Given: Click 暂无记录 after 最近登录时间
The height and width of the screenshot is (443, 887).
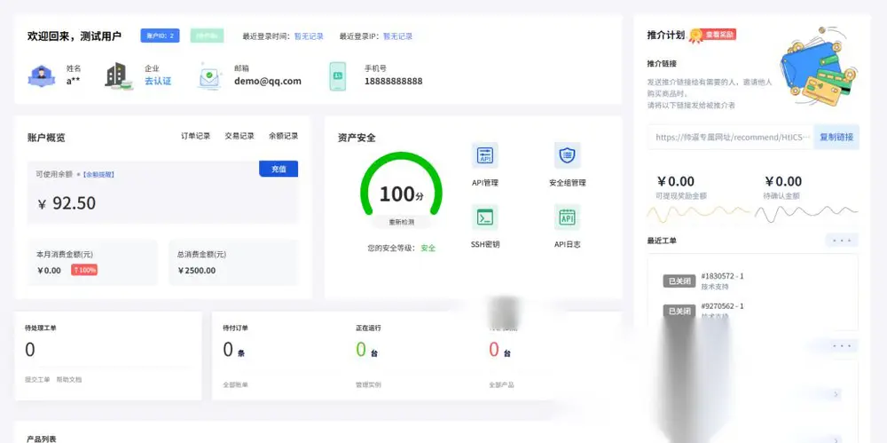Looking at the screenshot, I should (309, 36).
